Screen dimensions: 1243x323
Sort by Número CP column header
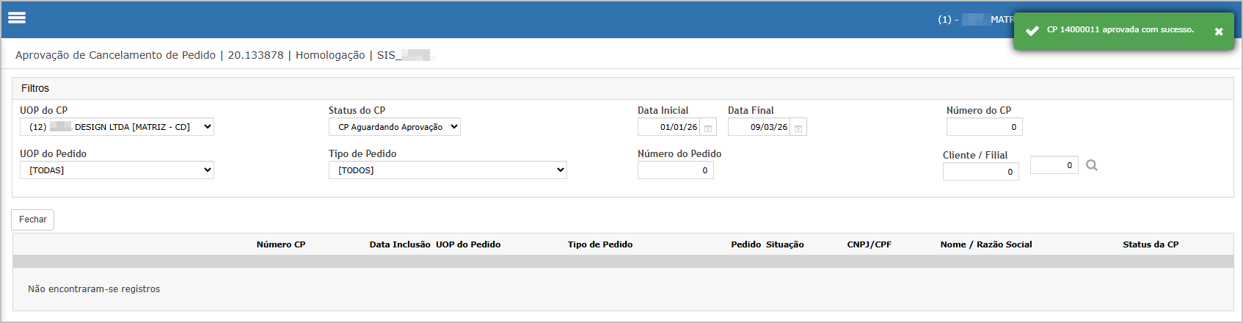280,244
